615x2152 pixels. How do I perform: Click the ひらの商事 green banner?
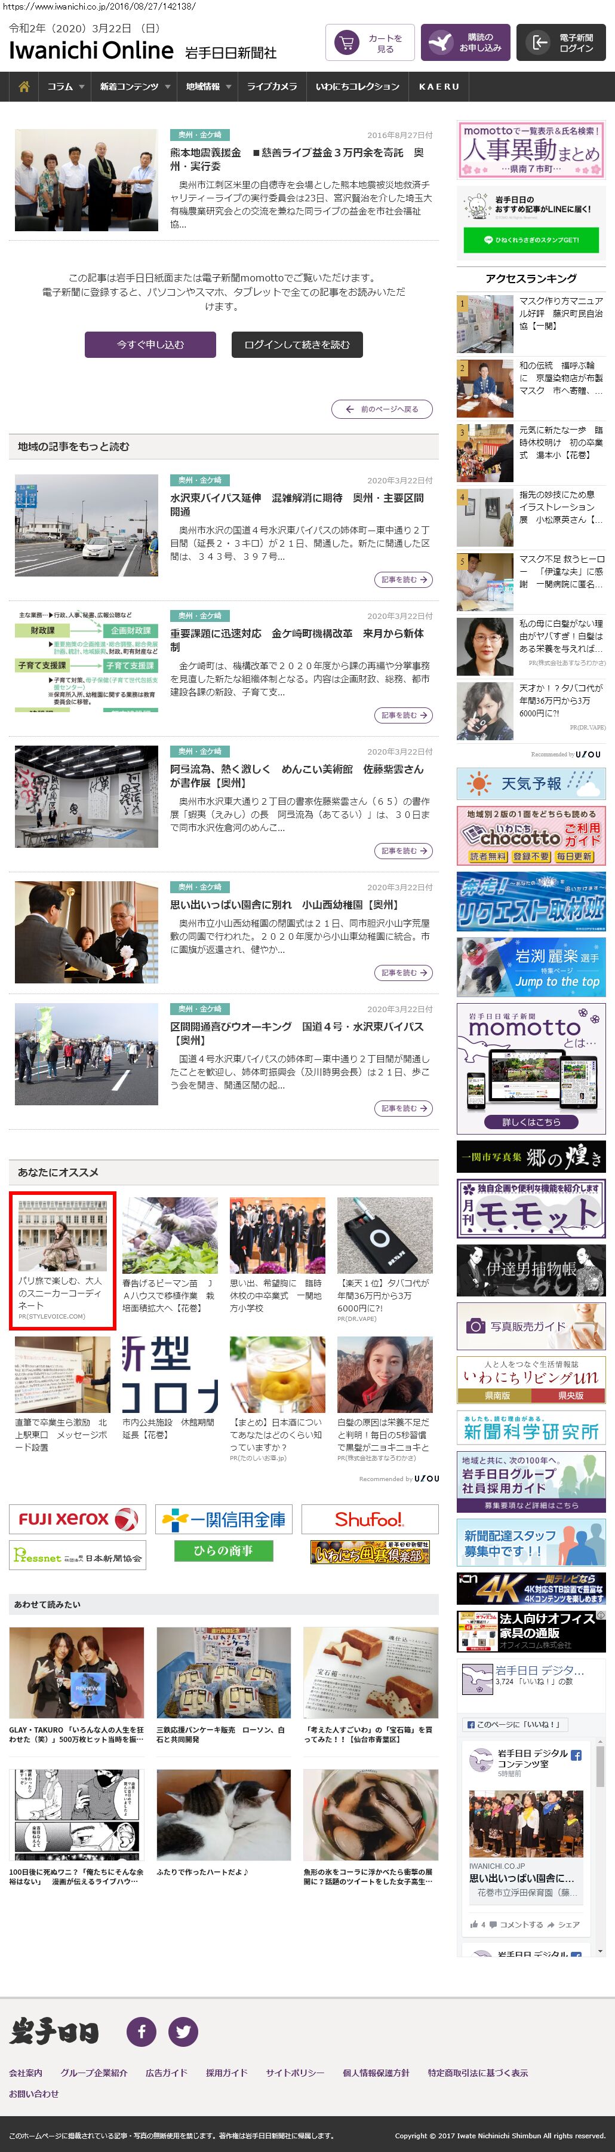coord(224,1550)
